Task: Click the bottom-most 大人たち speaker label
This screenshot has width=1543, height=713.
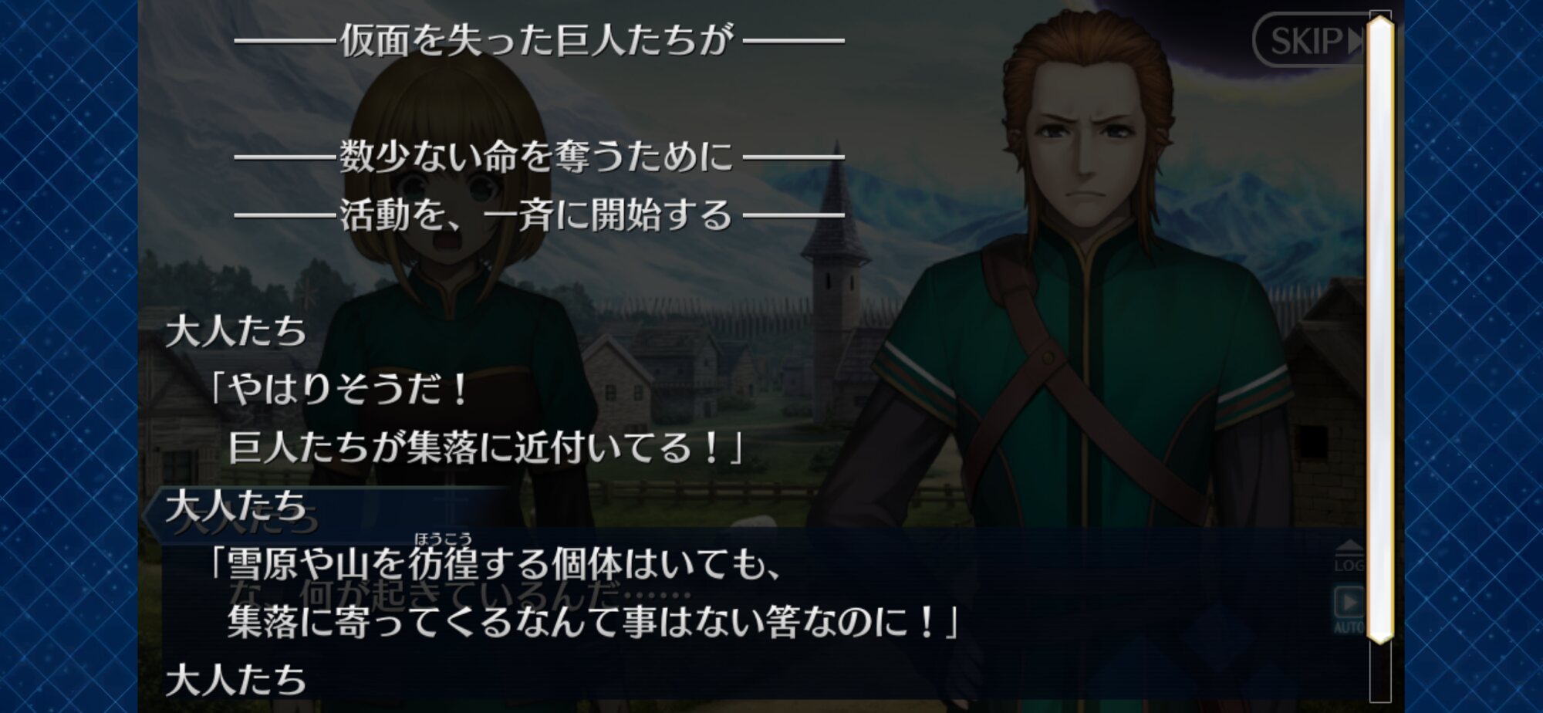Action: [236, 680]
